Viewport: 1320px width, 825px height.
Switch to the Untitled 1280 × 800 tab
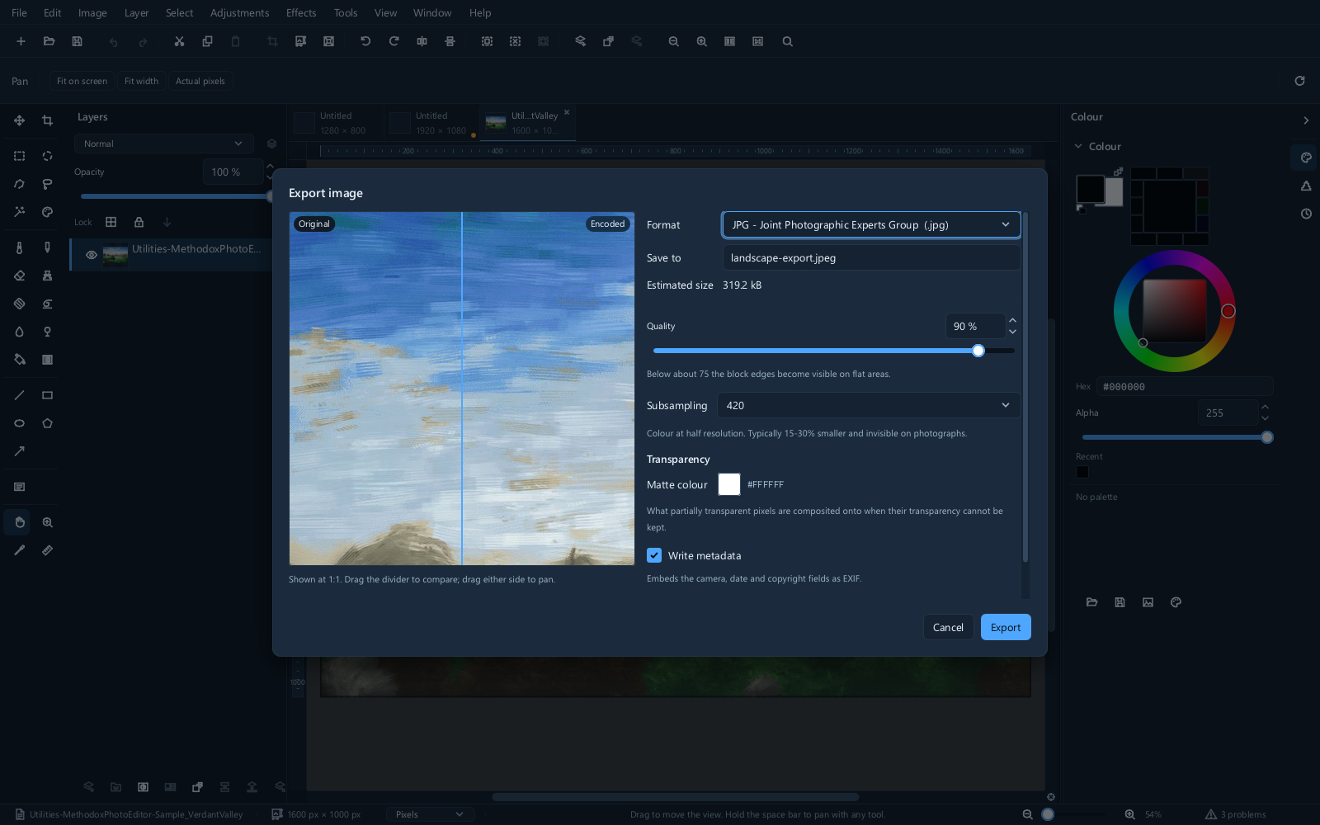(335, 123)
